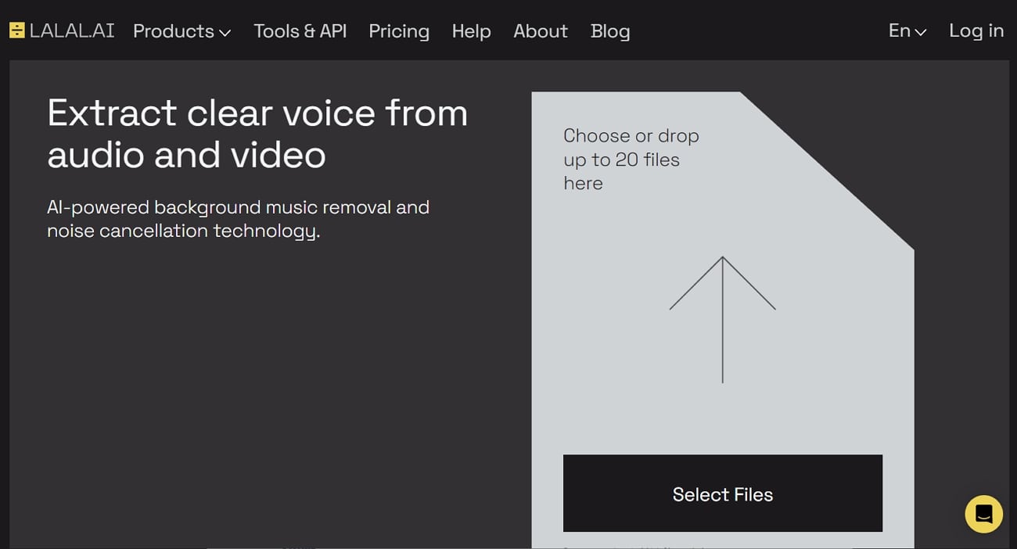Click the hero headline about extracting voice

(258, 134)
